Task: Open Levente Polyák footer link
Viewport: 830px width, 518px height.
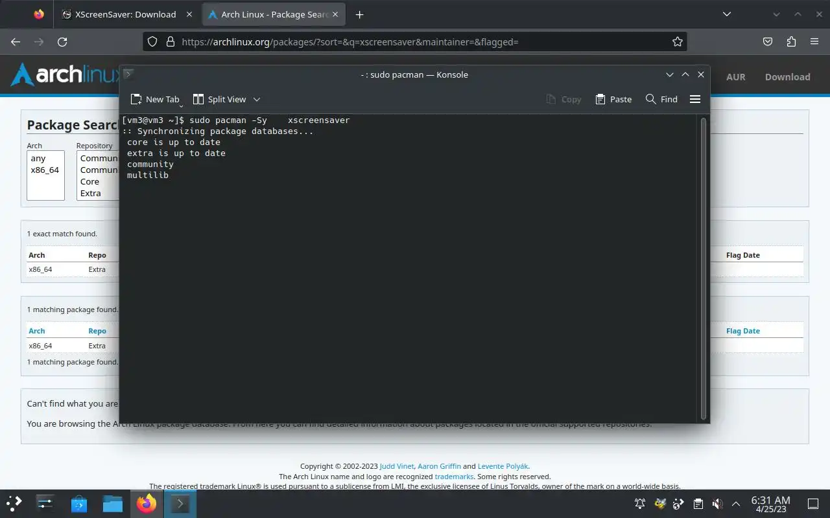Action: [x=503, y=466]
